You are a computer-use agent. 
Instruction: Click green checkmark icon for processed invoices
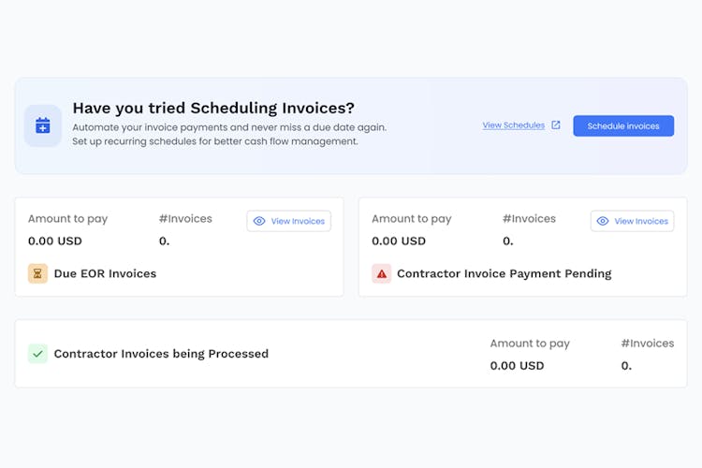click(x=37, y=354)
